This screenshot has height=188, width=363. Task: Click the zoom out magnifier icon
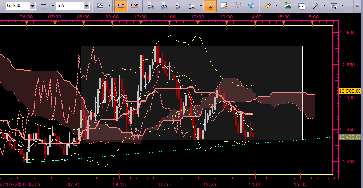coord(164,6)
